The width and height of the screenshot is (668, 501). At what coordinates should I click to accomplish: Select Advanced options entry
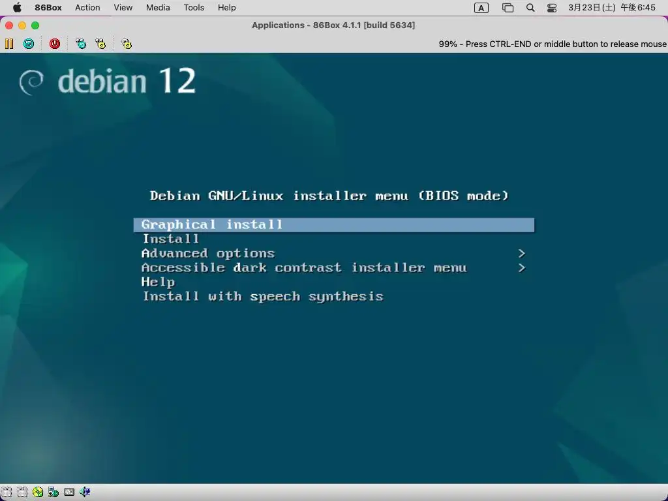(x=208, y=254)
